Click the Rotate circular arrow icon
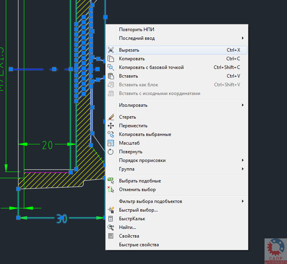287x264 pixels. tap(111, 152)
